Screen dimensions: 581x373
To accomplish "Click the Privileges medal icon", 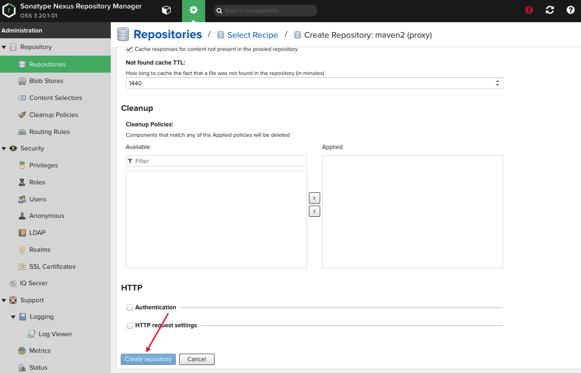I will click(22, 166).
